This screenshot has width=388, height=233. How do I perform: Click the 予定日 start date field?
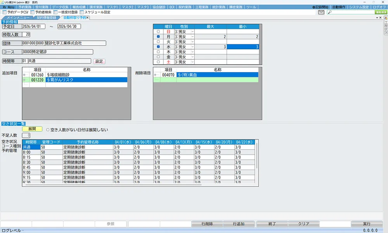click(33, 26)
